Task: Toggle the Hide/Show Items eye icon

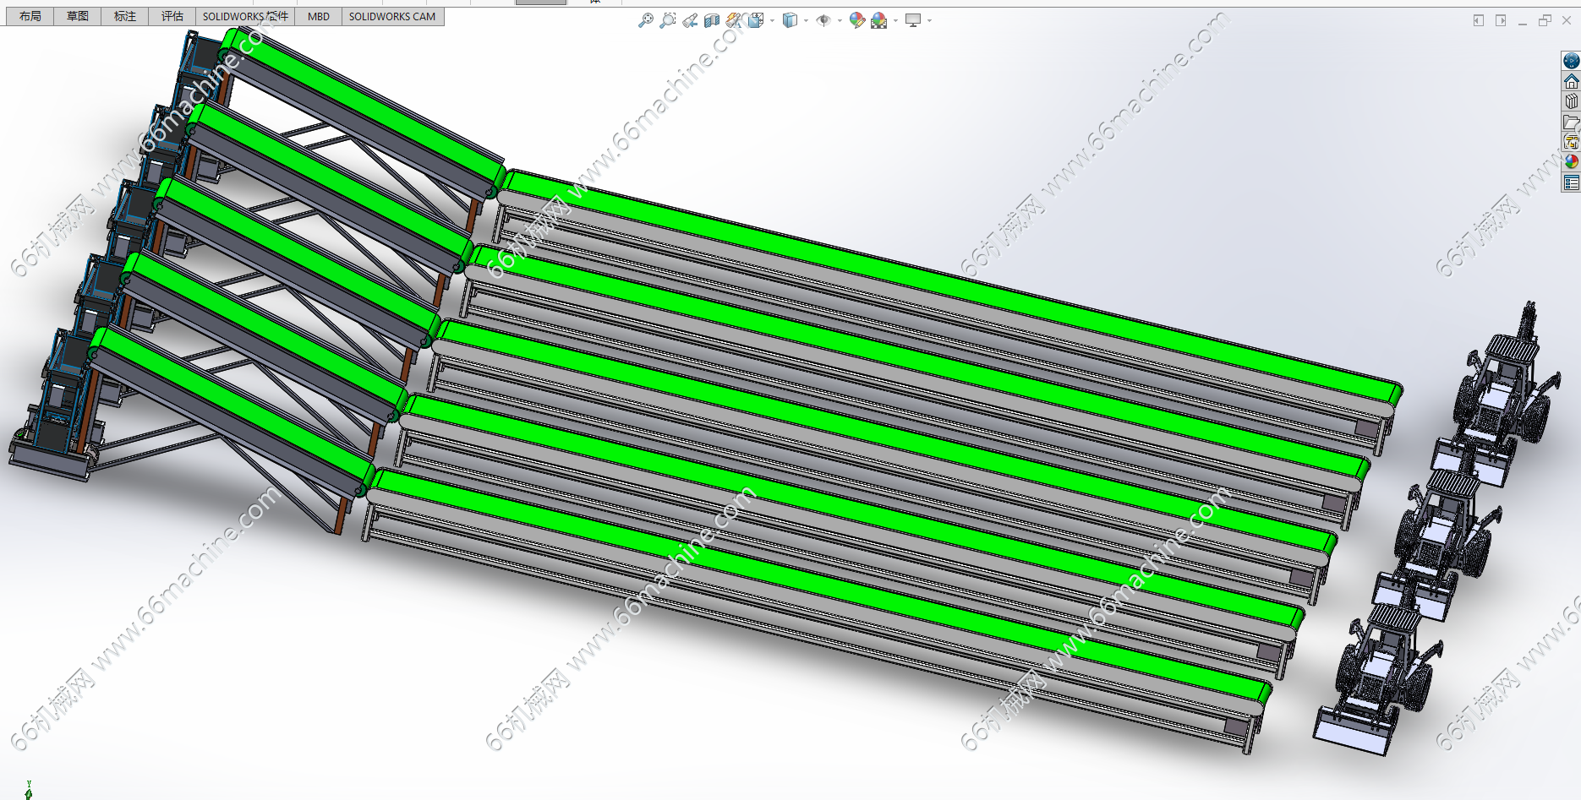Action: (x=823, y=20)
